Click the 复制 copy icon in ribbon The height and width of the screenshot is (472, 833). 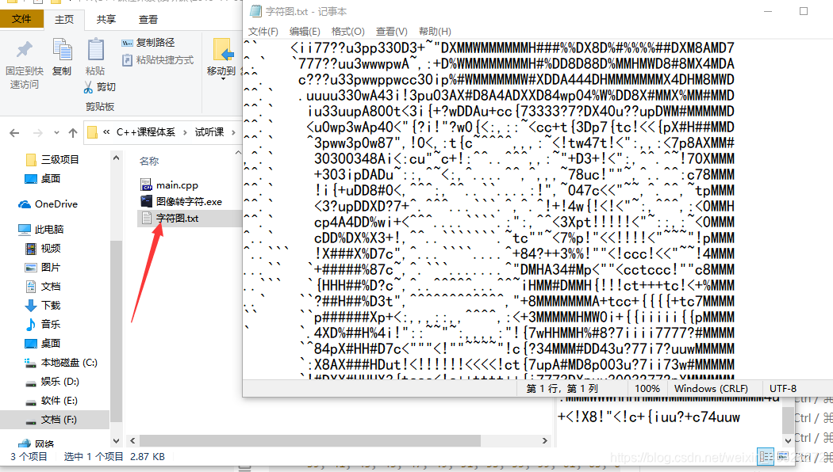click(x=62, y=51)
